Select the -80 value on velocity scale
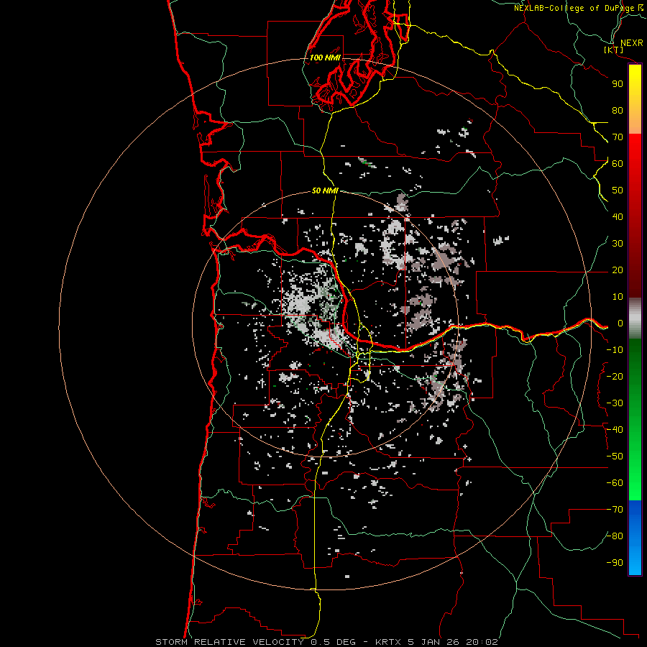The image size is (647, 647). tap(615, 536)
